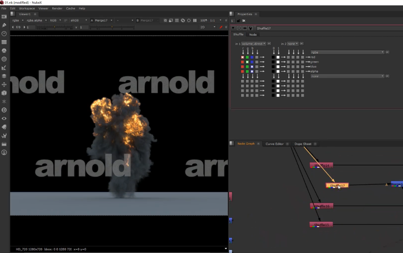Open the Channel nodes toolbar menu
Screen dimensions: 403x253
point(4,42)
